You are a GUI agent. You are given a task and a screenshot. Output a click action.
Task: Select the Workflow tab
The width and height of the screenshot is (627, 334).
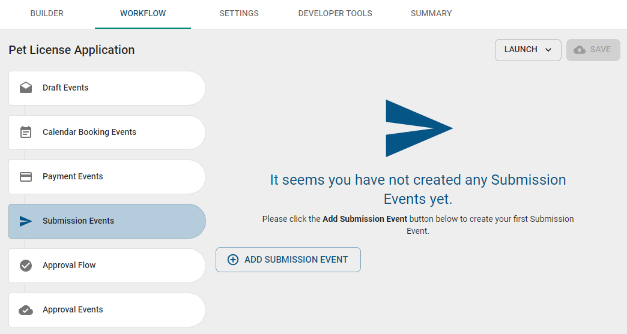tap(143, 14)
